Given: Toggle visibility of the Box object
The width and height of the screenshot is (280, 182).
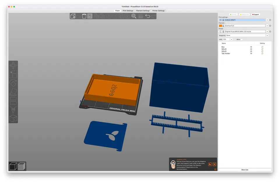Looking at the screenshot, I should pyautogui.click(x=251, y=47).
